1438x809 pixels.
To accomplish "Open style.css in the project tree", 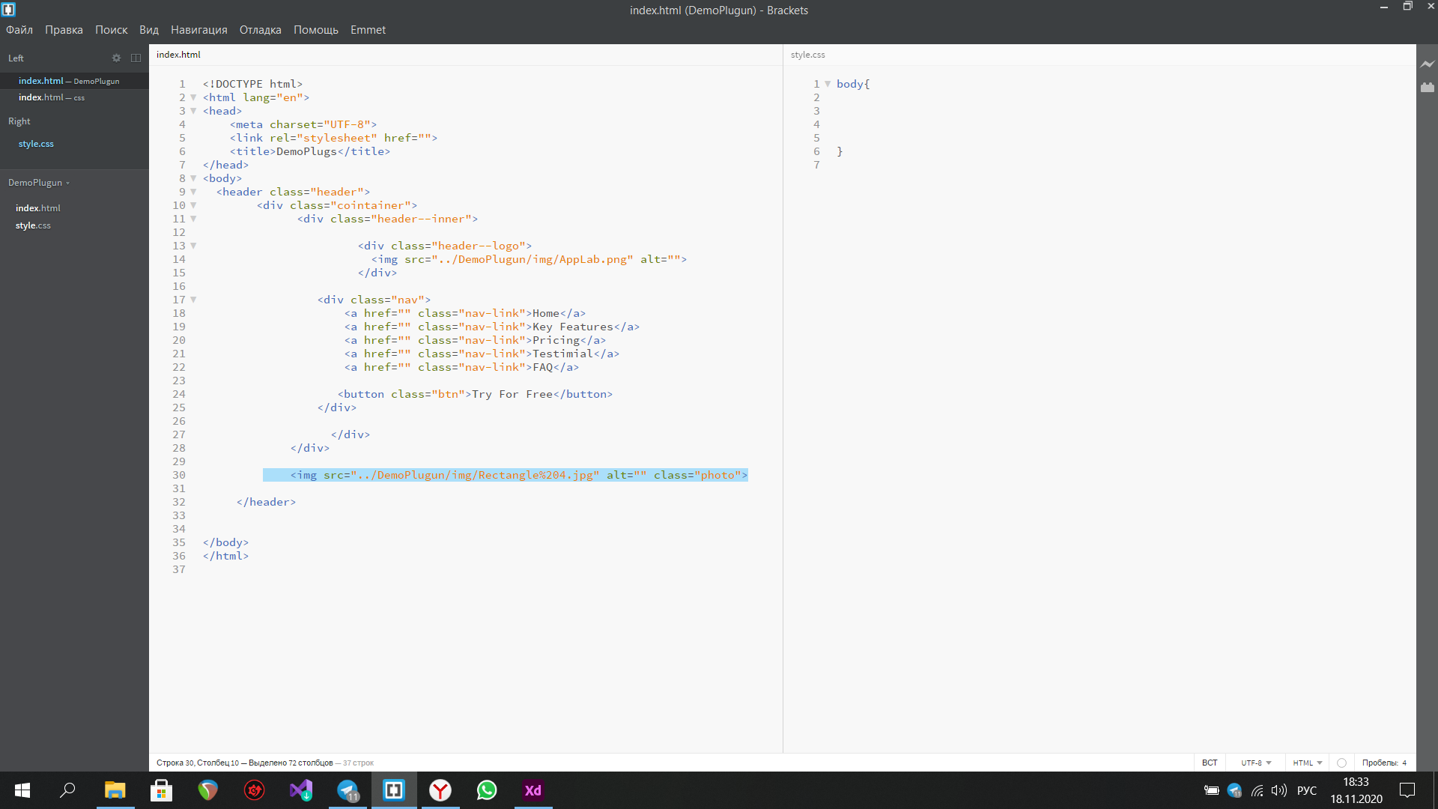I will 33,225.
